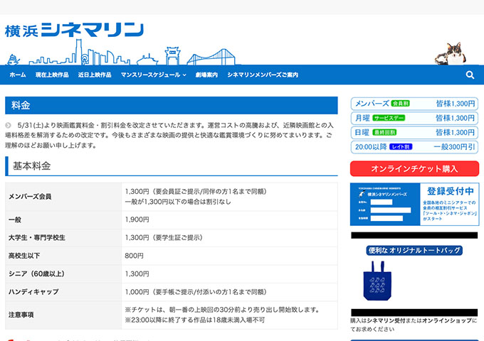Click the シネマリン受付 bold text

click(x=386, y=320)
